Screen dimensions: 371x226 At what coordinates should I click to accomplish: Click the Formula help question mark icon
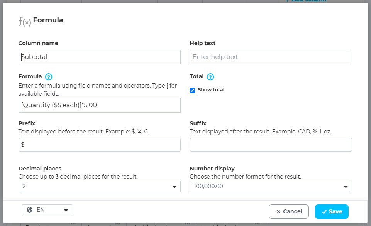pos(49,77)
